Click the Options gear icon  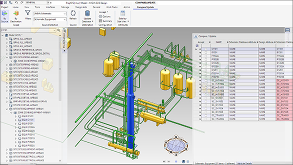[x=100, y=16]
